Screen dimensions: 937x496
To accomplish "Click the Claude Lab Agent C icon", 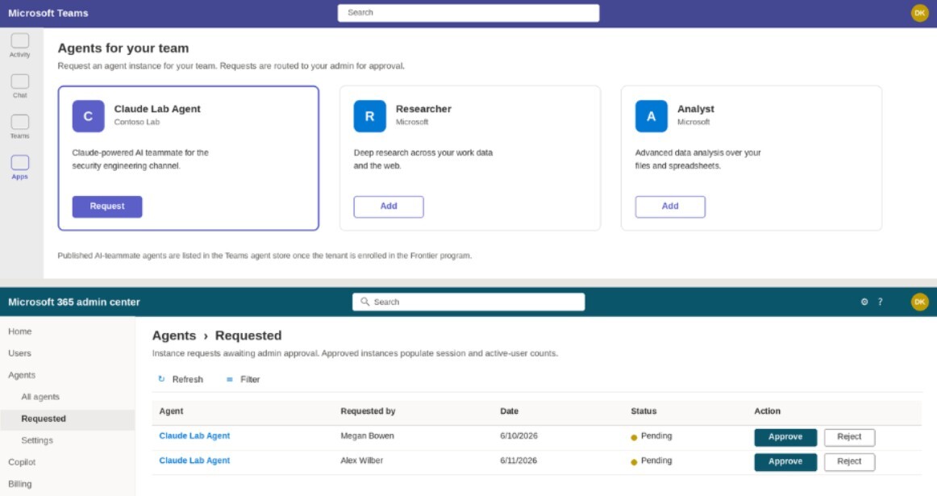I will [89, 116].
